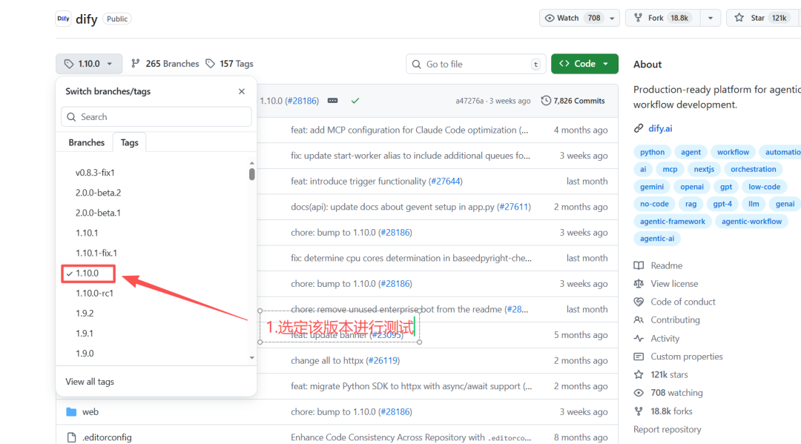Open the web folder
This screenshot has height=444, width=801.
90,412
